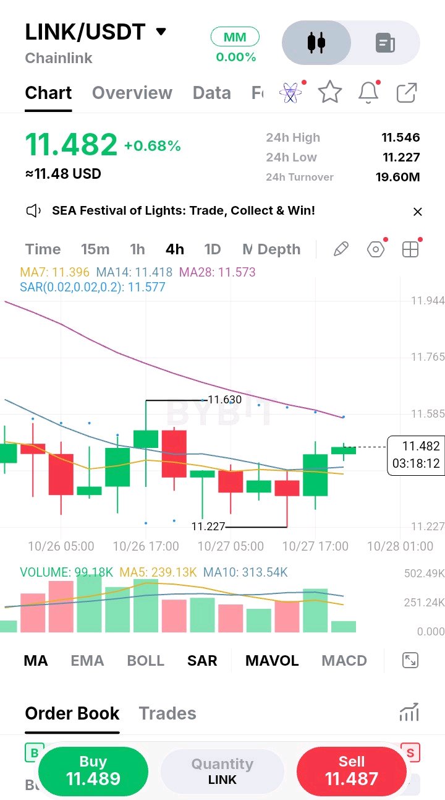Tap the MM margin rate badge
This screenshot has height=800, width=445.
click(x=235, y=37)
